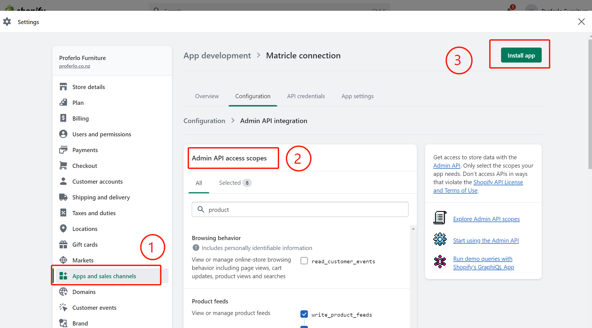Image resolution: width=592 pixels, height=328 pixels.
Task: Click the Customer events sparkle cursor icon
Action: point(63,308)
